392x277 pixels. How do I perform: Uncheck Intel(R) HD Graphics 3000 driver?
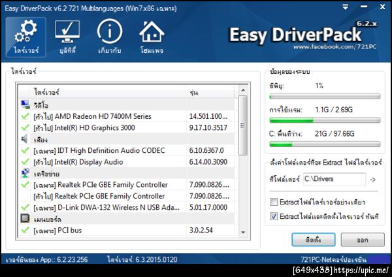[x=25, y=128]
